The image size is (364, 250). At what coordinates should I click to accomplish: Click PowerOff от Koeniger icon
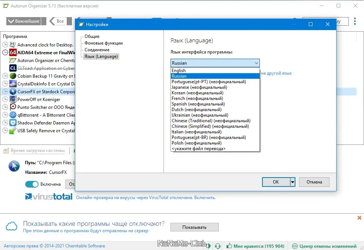coord(13,99)
